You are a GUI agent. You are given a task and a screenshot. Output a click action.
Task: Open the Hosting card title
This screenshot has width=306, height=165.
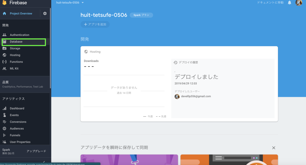95,52
